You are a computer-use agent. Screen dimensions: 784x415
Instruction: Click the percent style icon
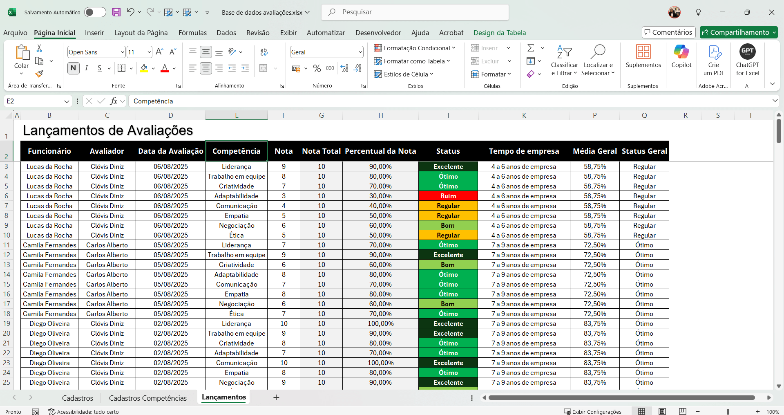317,68
